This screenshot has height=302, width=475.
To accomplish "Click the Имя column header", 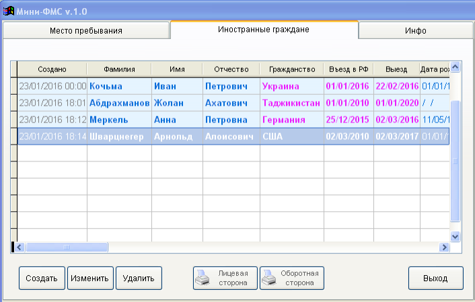I will click(x=177, y=69).
